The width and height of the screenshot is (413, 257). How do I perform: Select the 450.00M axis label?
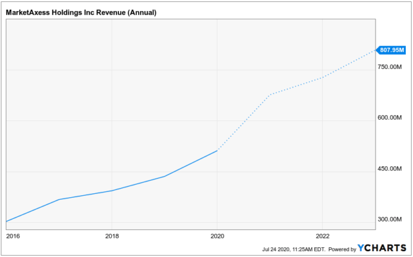(x=390, y=169)
